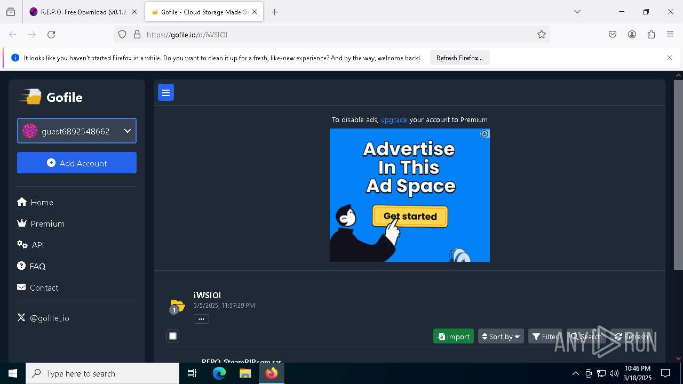Click the iWSIOl folder name
Image resolution: width=683 pixels, height=384 pixels.
[207, 295]
